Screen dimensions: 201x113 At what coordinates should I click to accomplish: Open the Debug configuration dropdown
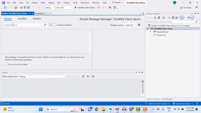pos(50,8)
